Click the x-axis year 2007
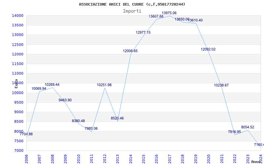264x165 pixels. [x=39, y=159]
